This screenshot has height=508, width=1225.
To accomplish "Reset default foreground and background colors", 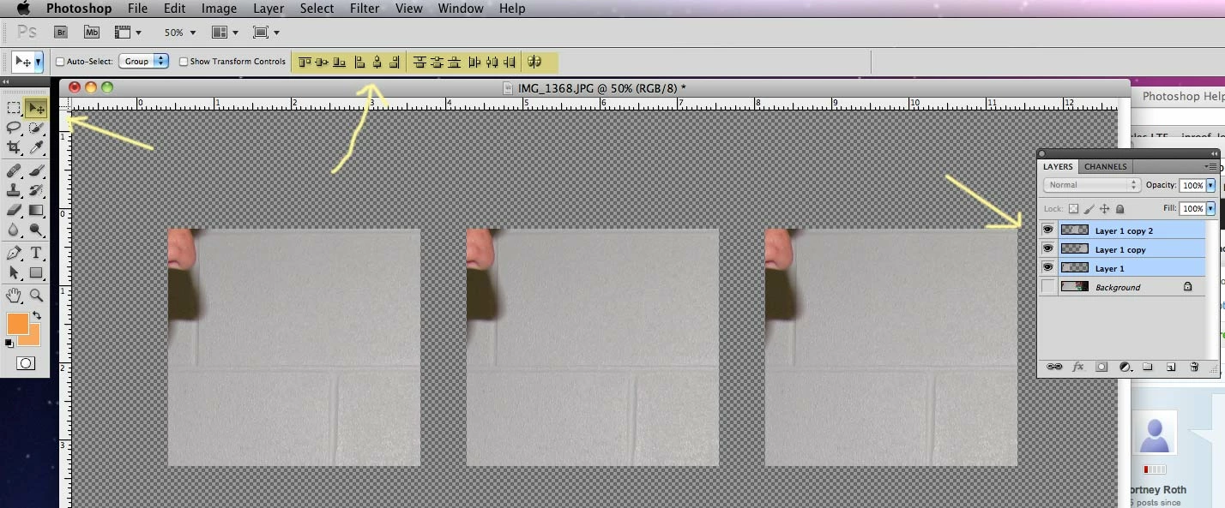I will pyautogui.click(x=9, y=343).
